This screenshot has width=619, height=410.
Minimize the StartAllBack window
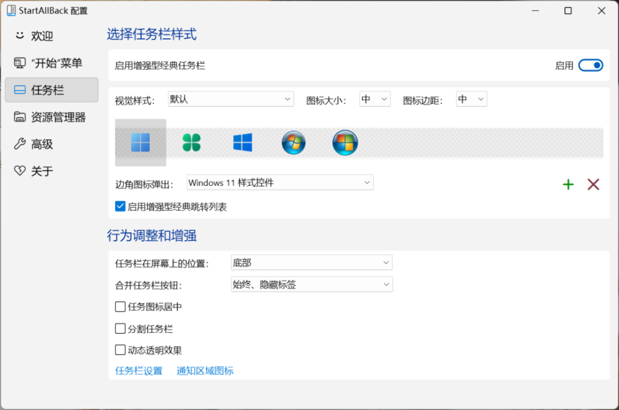coord(535,11)
